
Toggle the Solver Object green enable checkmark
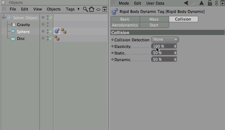pyautogui.click(x=51, y=18)
